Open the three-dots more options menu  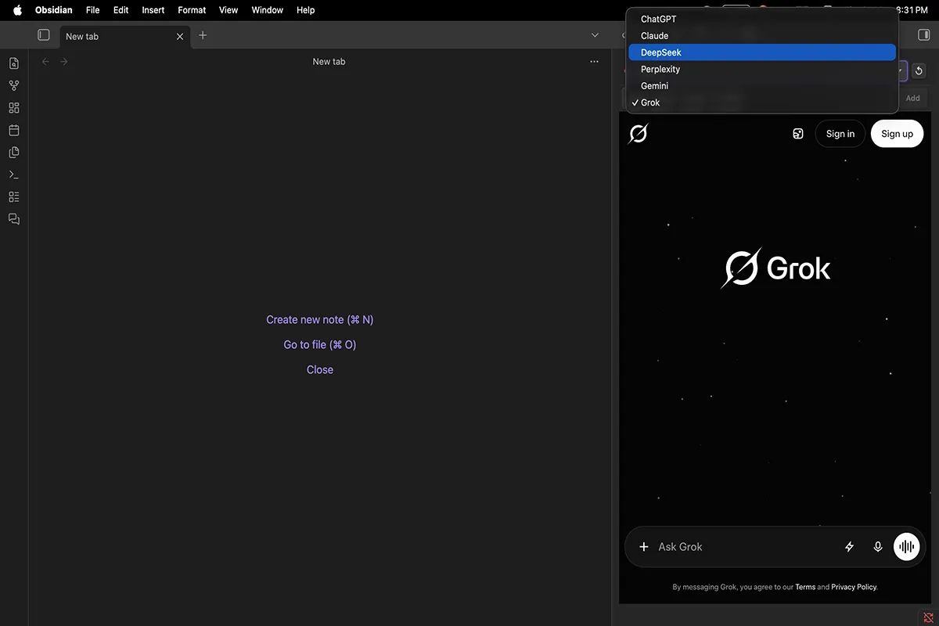594,61
